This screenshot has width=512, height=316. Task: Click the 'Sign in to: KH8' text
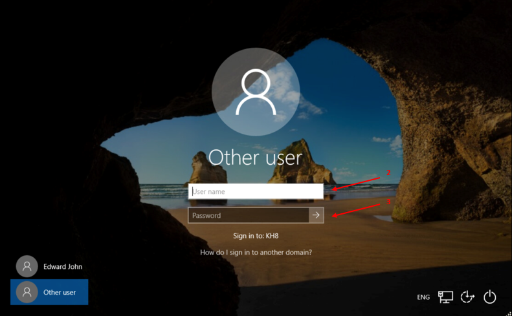pyautogui.click(x=256, y=236)
